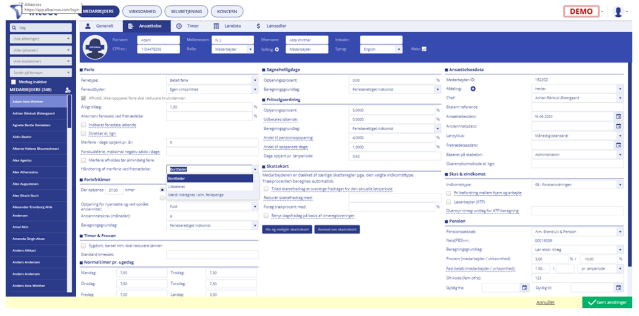Screen dimensions: 639x316
Task: Click the CPR-nr. input field
Action: [158, 50]
